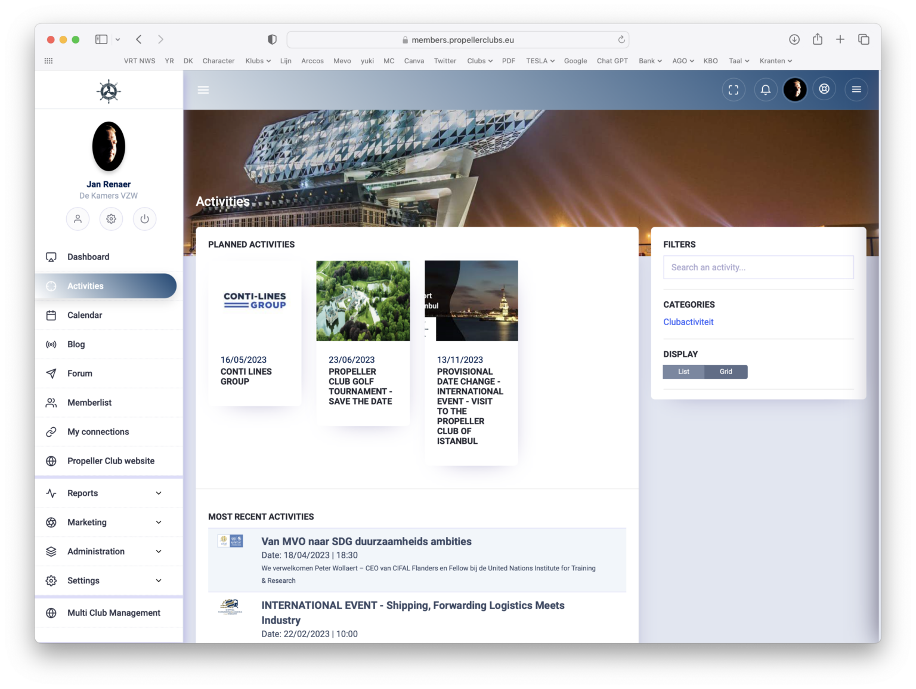Click the Search an activity field
The image size is (916, 689).
pyautogui.click(x=758, y=267)
